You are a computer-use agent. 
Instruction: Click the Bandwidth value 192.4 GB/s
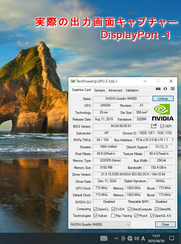tap(159, 167)
